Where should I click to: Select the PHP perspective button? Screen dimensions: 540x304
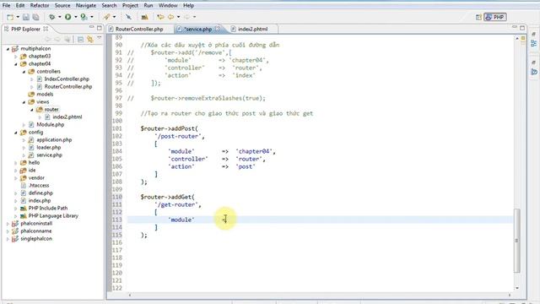[495, 17]
